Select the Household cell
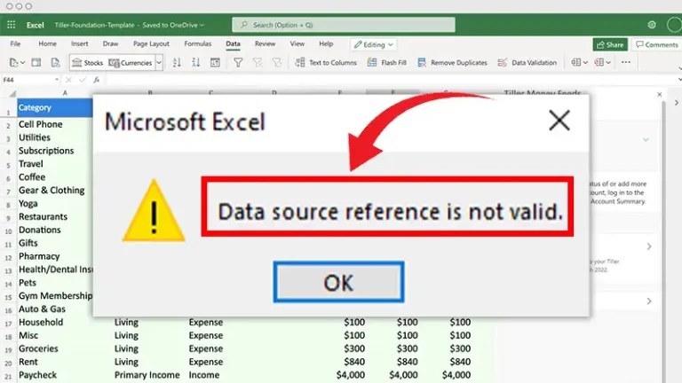 pos(64,322)
